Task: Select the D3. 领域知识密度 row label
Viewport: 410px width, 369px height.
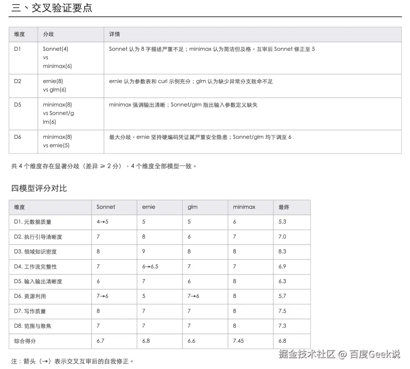Action: [40, 251]
